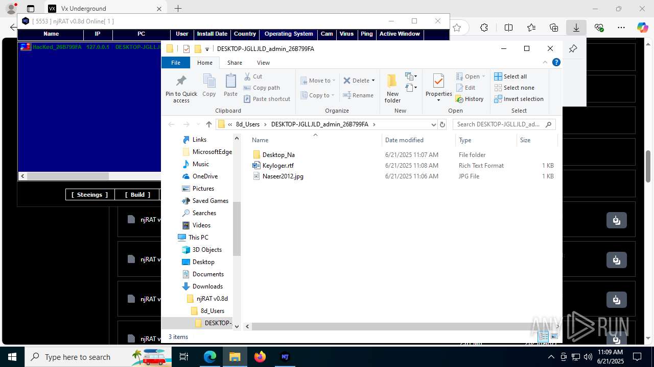Click Up one level arrow

pos(208,124)
